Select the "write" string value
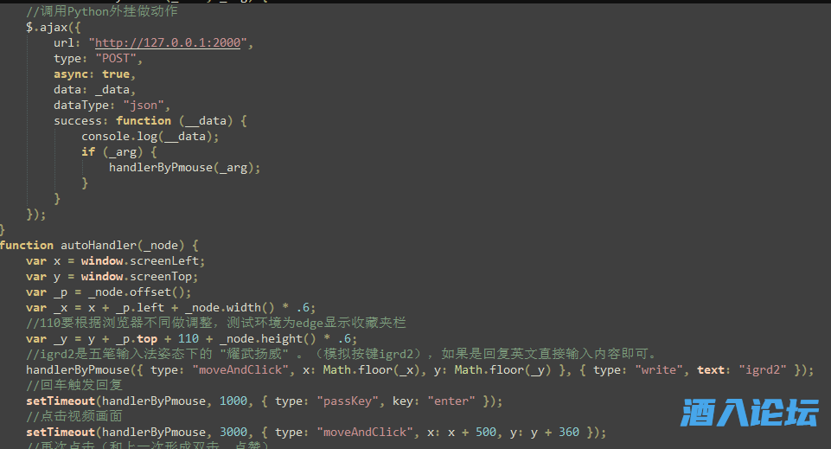 [659, 370]
